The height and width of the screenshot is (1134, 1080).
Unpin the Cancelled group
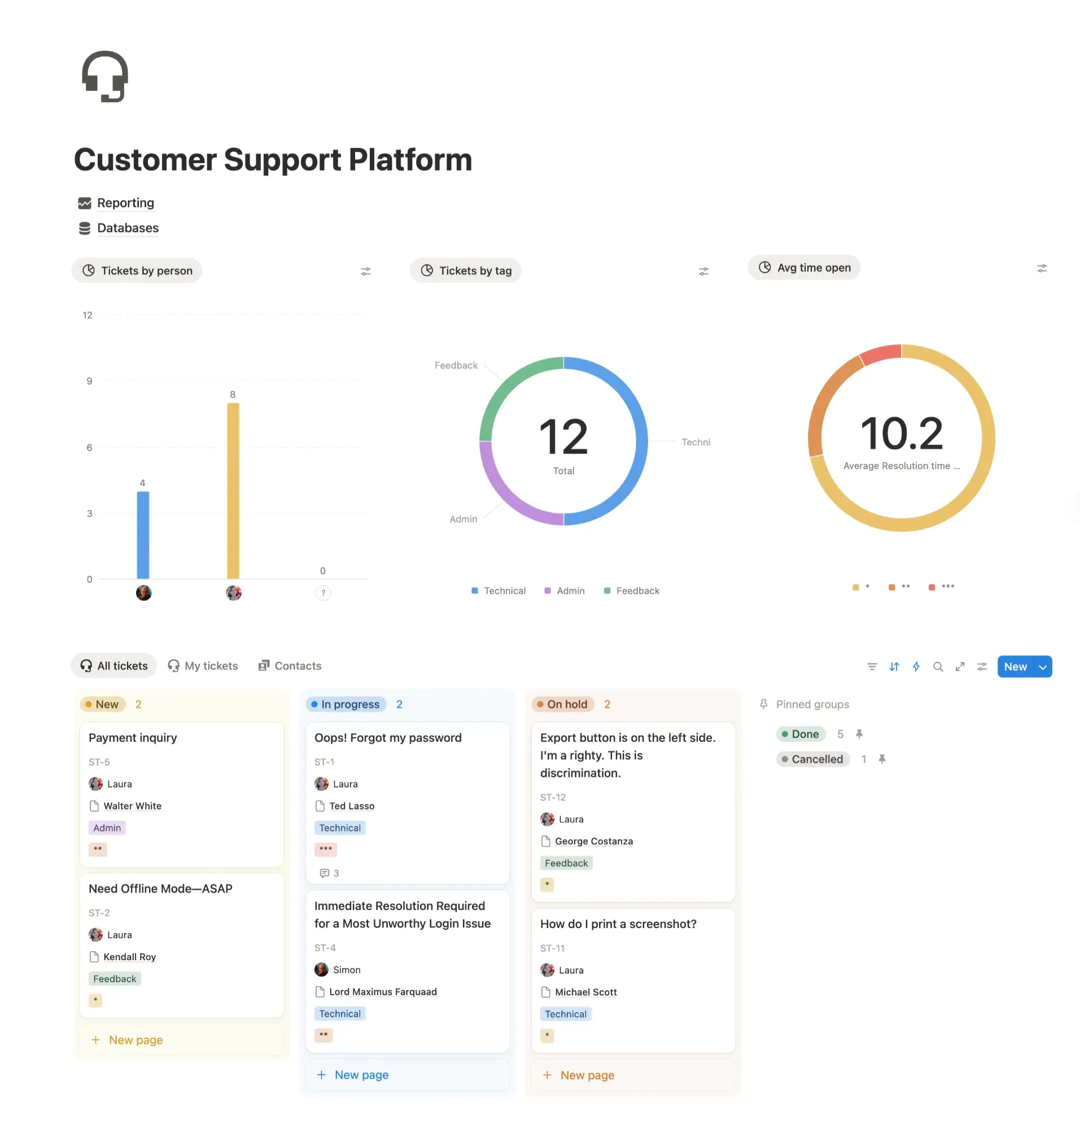tap(882, 759)
